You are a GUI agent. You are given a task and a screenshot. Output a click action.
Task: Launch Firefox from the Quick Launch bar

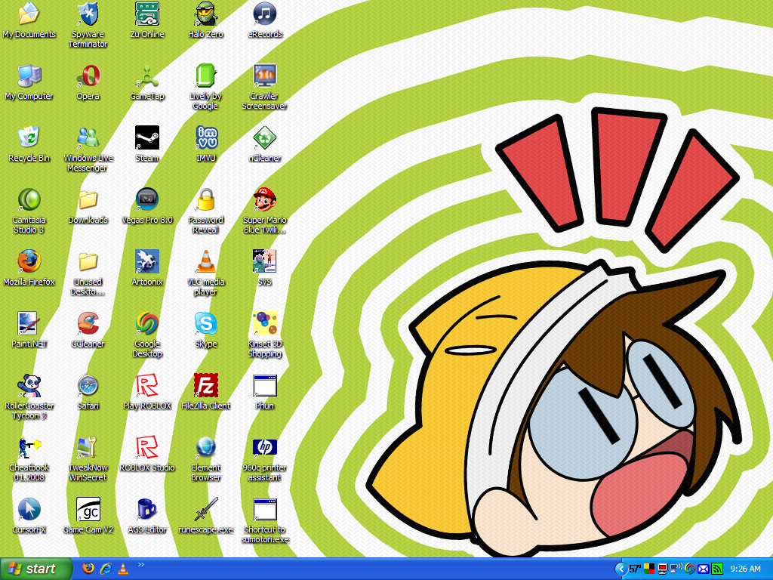pyautogui.click(x=88, y=568)
